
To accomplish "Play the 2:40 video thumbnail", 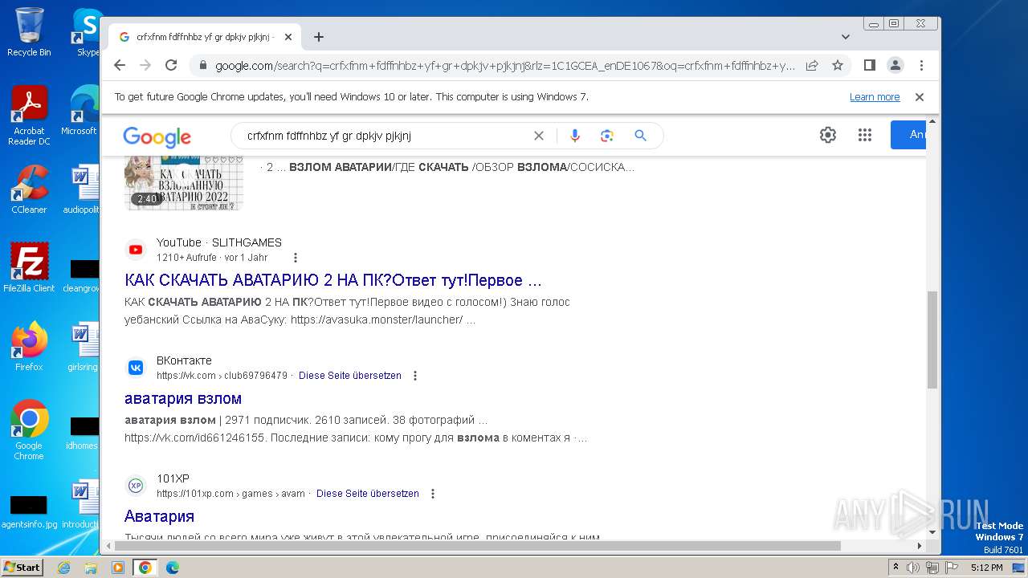I will click(x=184, y=184).
